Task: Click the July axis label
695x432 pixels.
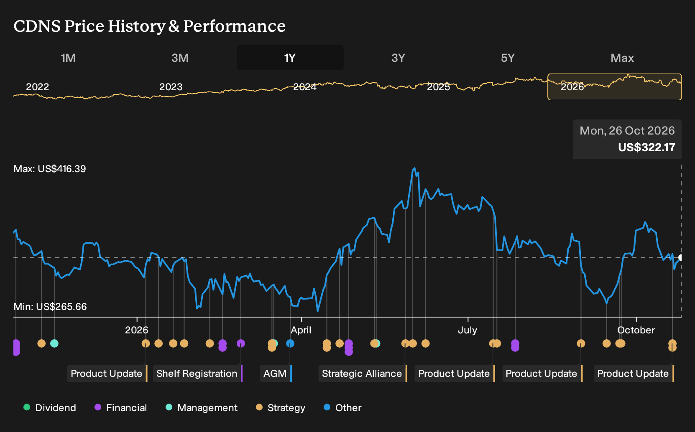Action: coord(468,330)
